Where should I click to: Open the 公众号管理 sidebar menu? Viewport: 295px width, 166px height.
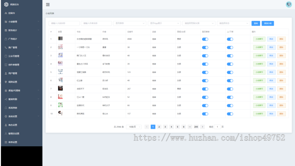point(22,56)
